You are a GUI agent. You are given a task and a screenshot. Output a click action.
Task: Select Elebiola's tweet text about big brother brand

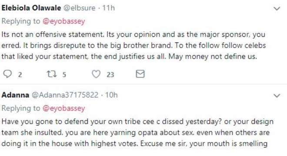point(133,45)
